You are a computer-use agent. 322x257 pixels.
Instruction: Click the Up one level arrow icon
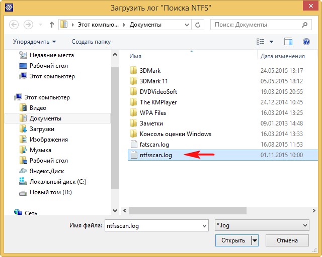point(51,25)
